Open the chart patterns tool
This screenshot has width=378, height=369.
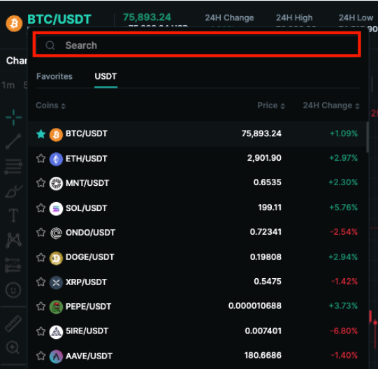[13, 240]
